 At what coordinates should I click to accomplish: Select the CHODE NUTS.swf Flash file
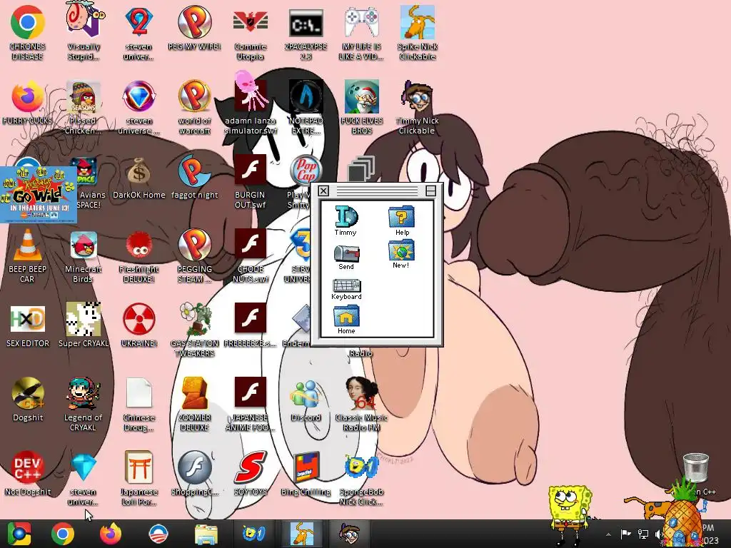(250, 255)
